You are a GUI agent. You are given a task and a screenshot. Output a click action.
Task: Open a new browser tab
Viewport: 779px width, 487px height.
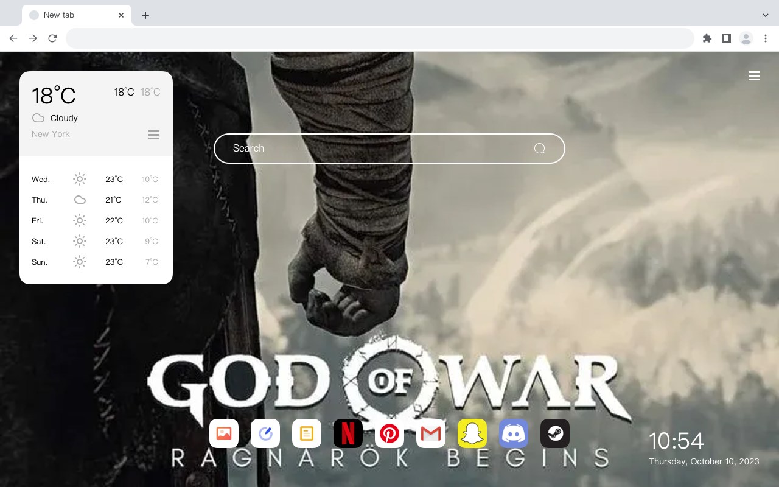tap(145, 15)
